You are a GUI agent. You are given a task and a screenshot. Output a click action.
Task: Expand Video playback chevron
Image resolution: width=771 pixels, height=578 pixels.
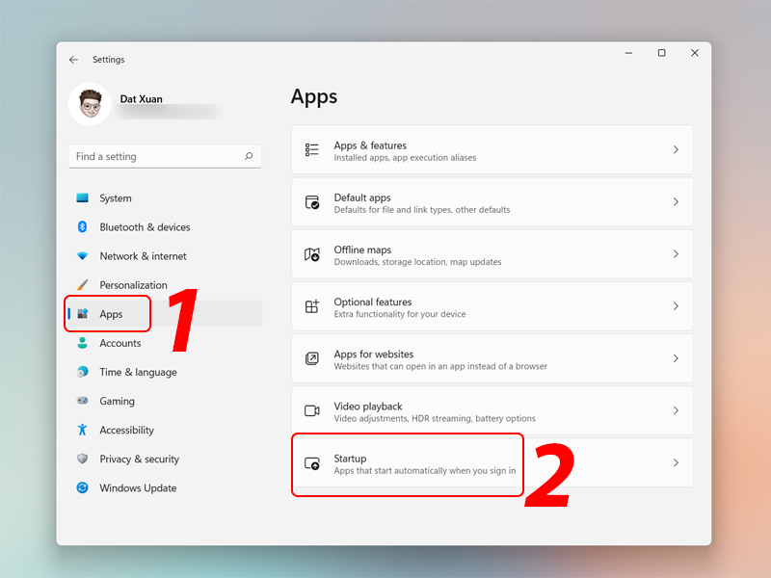(x=676, y=410)
